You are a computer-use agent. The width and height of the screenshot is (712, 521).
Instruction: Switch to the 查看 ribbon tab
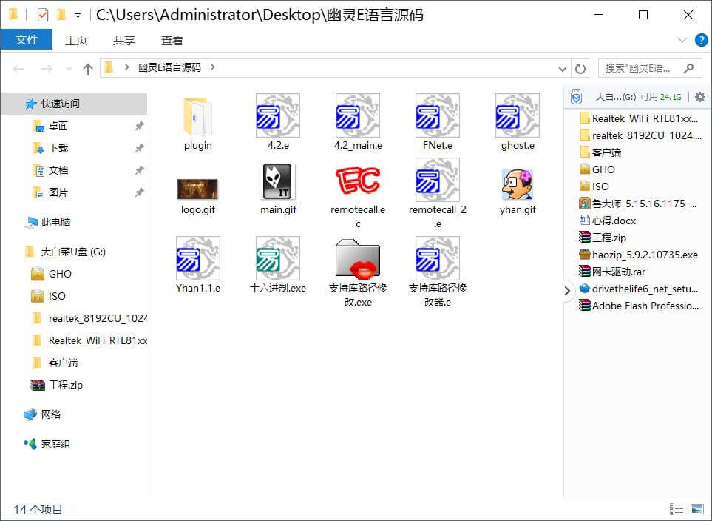172,40
